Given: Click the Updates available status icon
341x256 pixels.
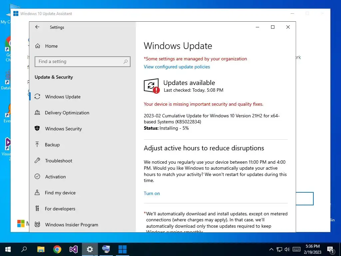Looking at the screenshot, I should 152,86.
